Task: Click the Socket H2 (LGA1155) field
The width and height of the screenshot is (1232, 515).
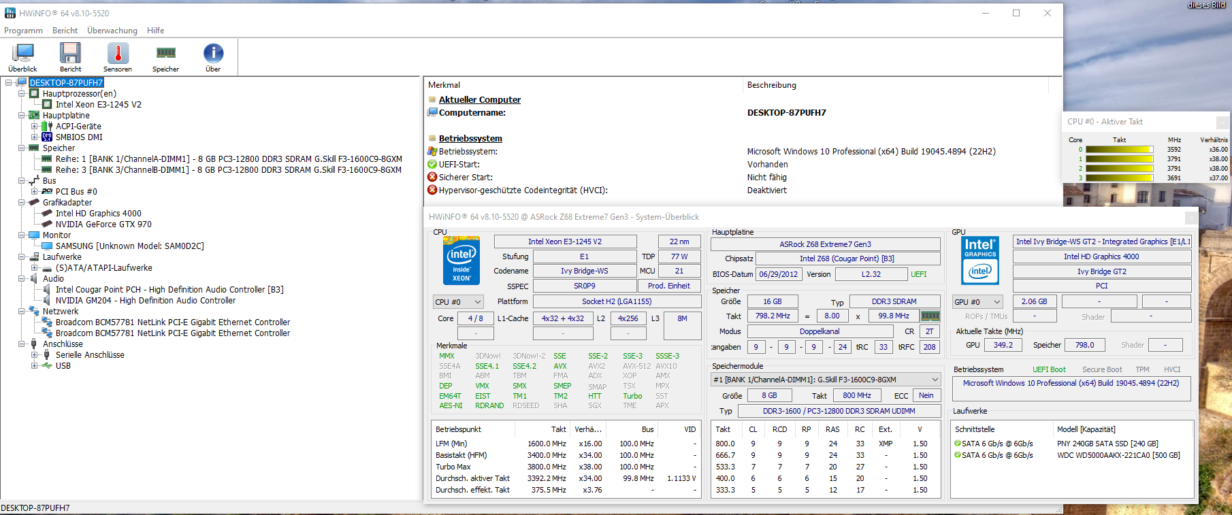Action: (x=617, y=301)
